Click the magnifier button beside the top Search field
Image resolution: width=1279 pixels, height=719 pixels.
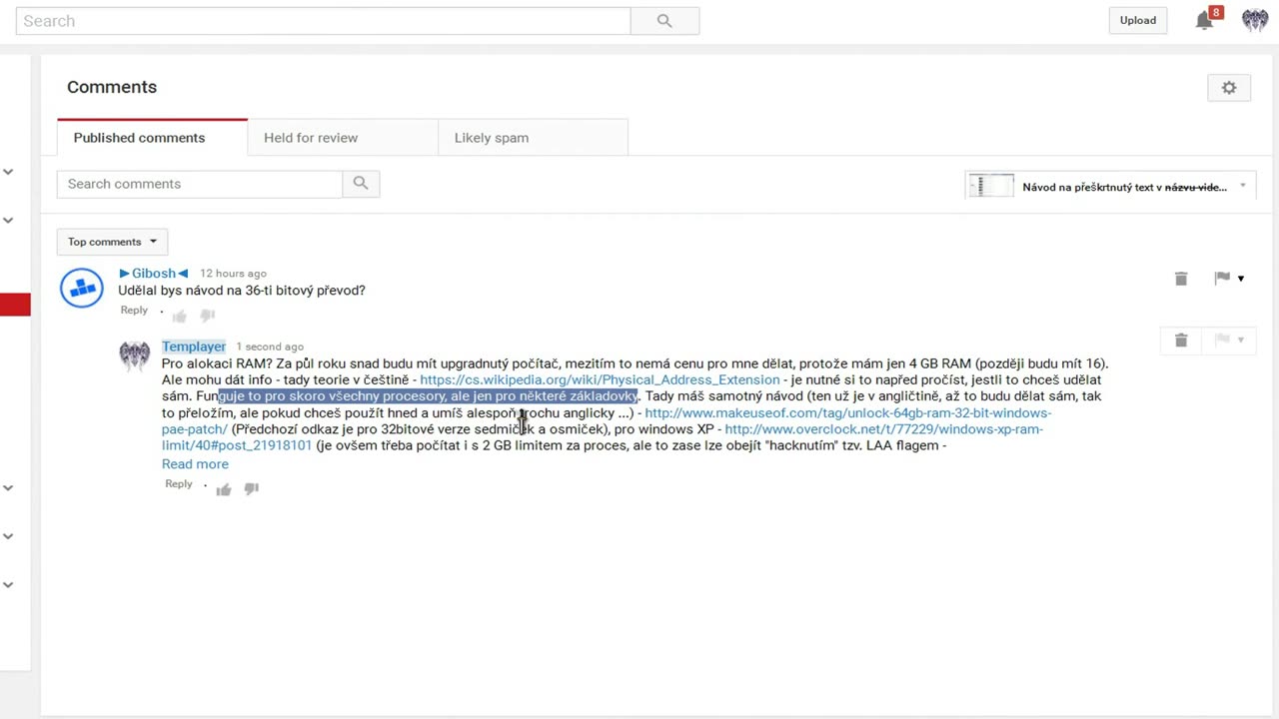coord(664,20)
